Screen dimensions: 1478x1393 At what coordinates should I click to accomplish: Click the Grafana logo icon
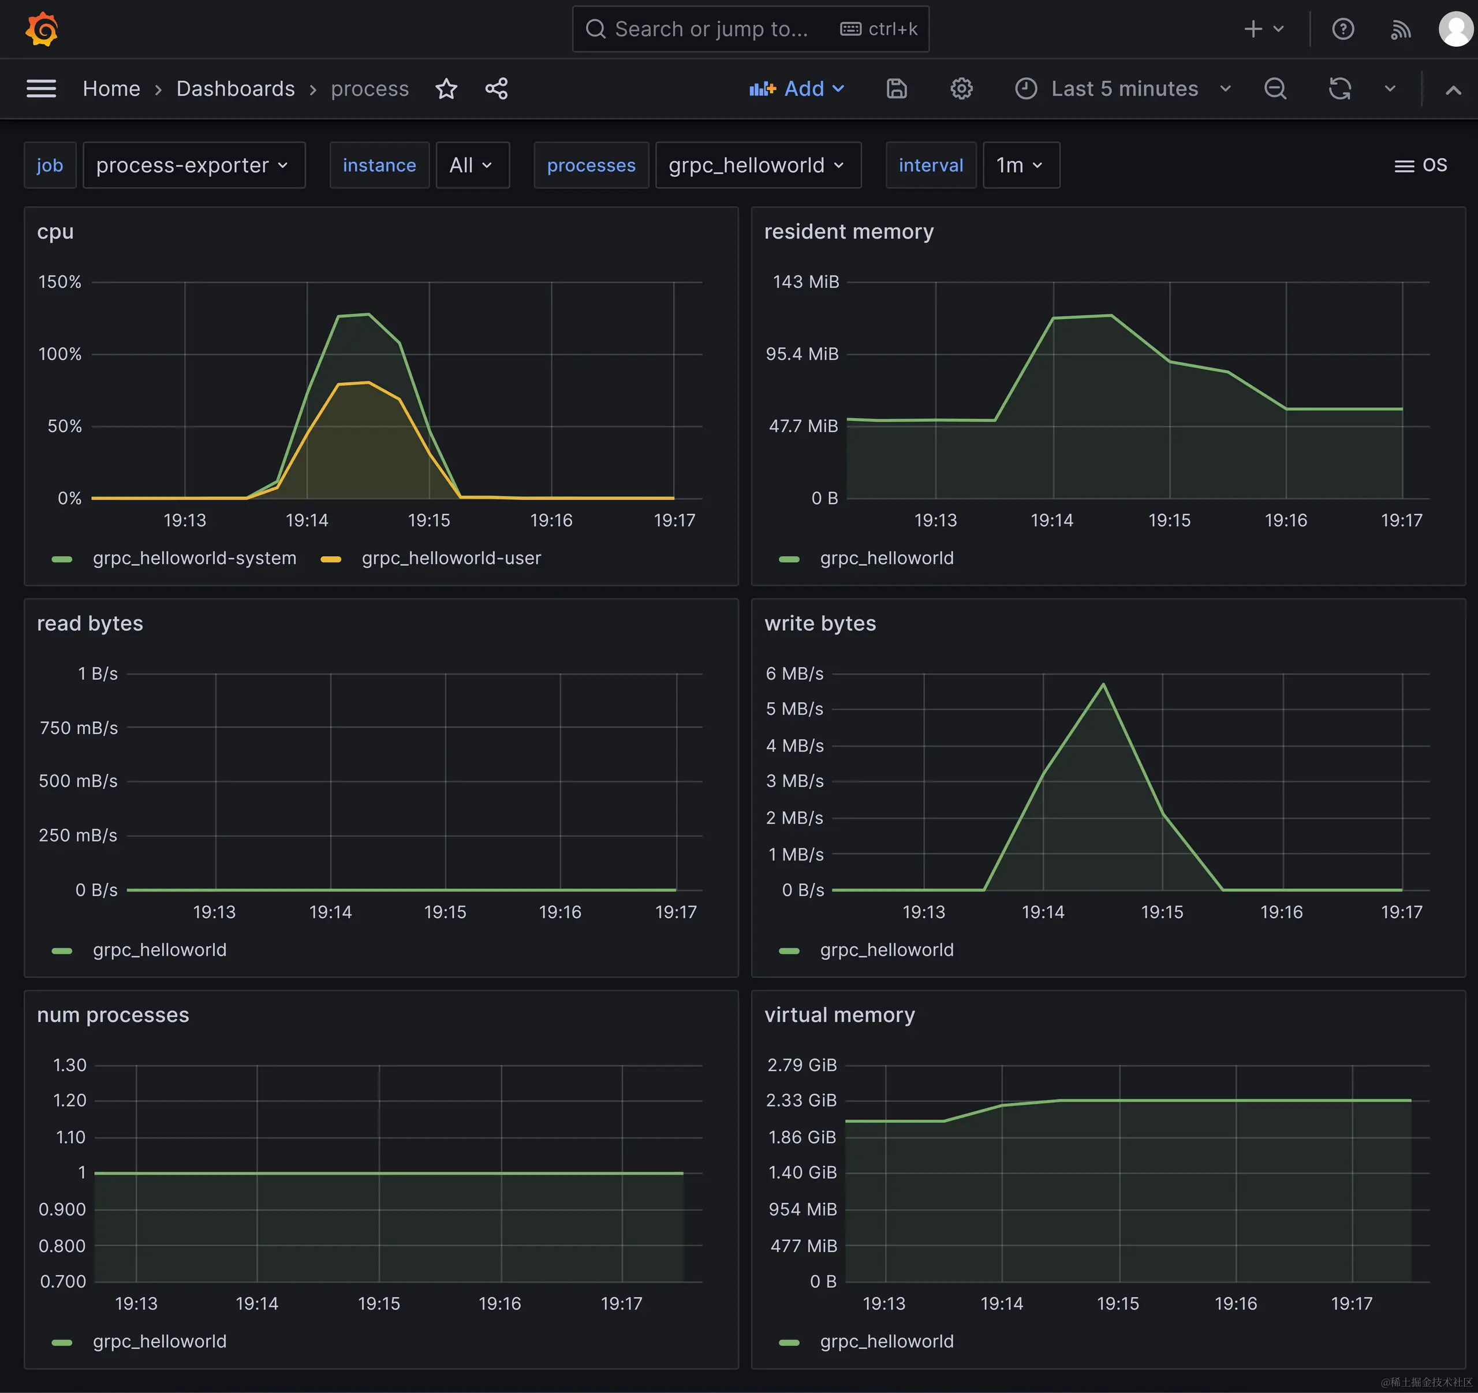point(42,29)
